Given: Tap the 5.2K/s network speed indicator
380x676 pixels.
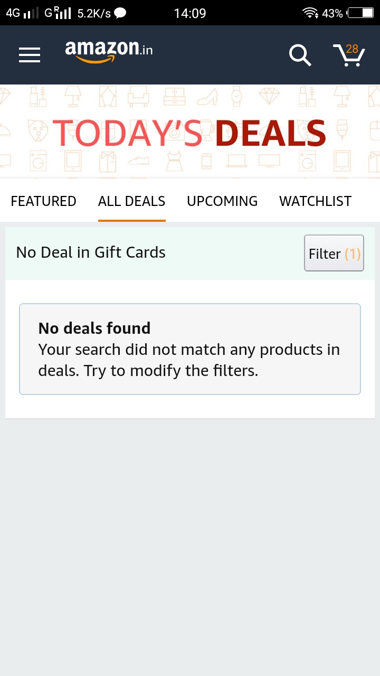Looking at the screenshot, I should pyautogui.click(x=94, y=13).
